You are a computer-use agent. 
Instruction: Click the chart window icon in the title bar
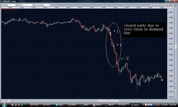point(1,1)
